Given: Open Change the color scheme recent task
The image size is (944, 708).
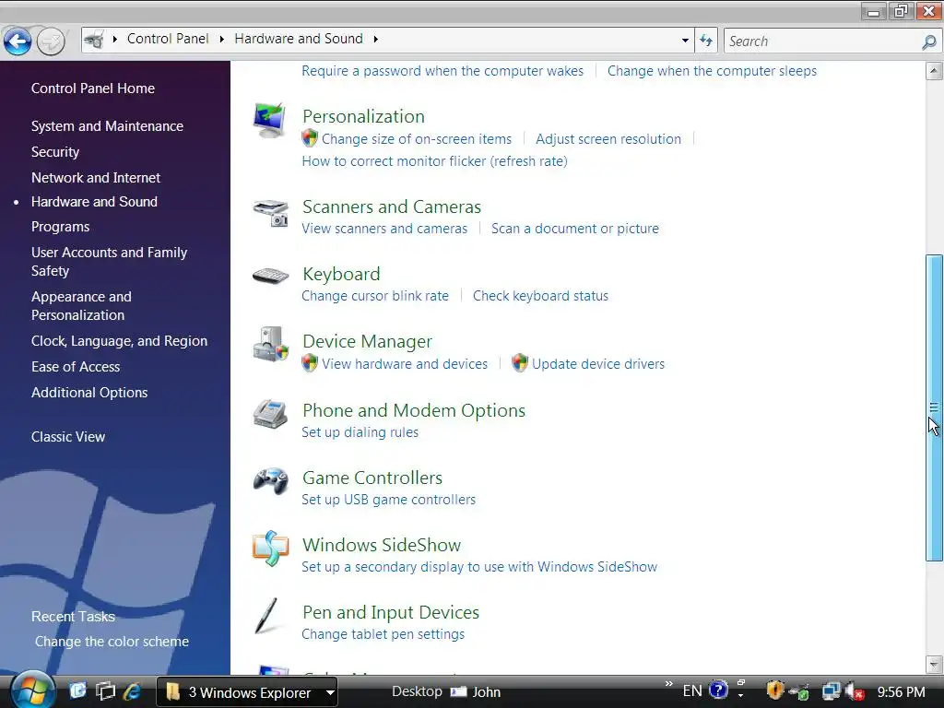Looking at the screenshot, I should point(112,642).
